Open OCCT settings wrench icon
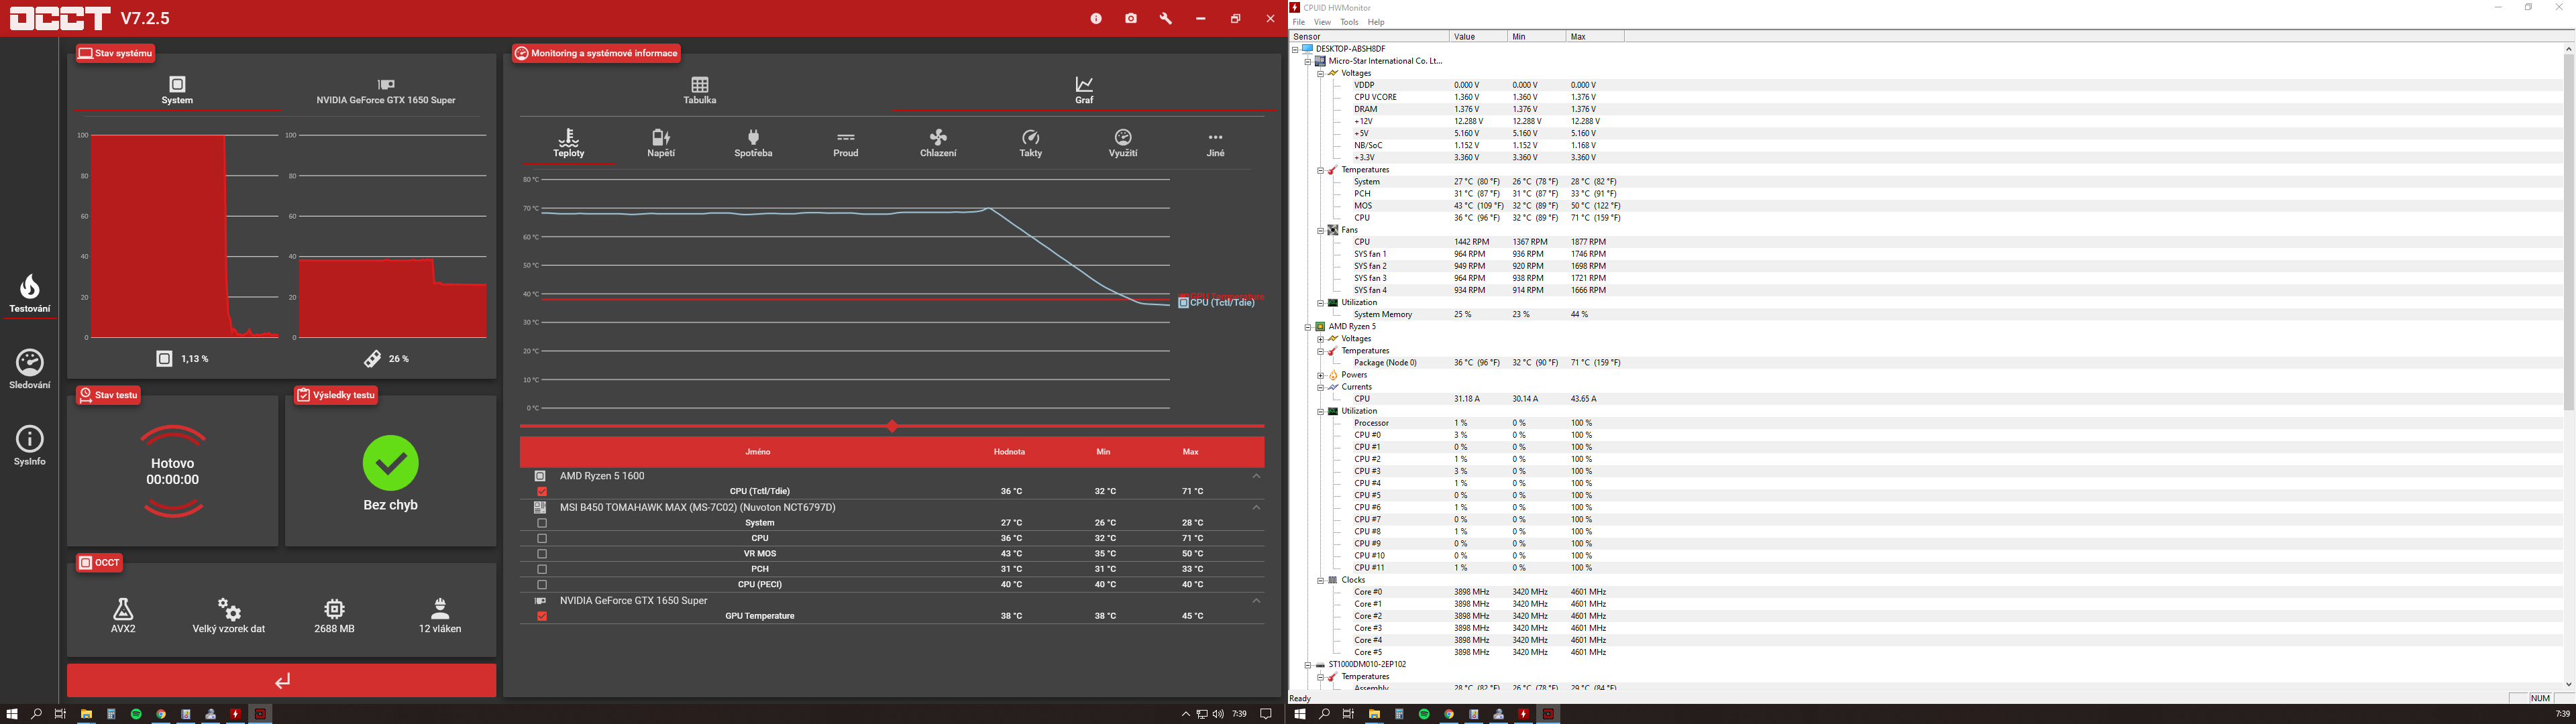The width and height of the screenshot is (2576, 724). pyautogui.click(x=1165, y=19)
